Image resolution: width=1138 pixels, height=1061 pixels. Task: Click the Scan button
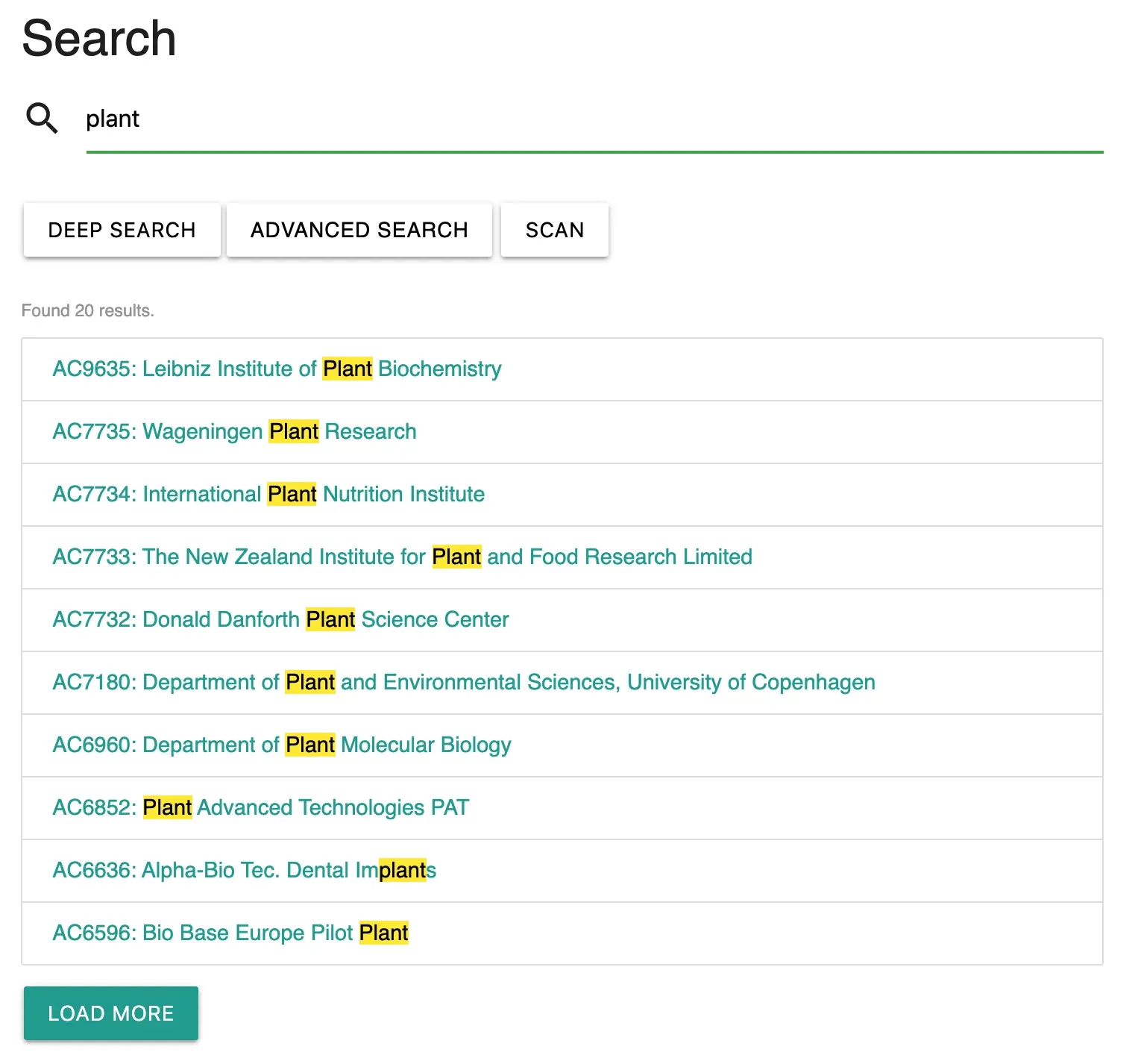[x=554, y=230]
